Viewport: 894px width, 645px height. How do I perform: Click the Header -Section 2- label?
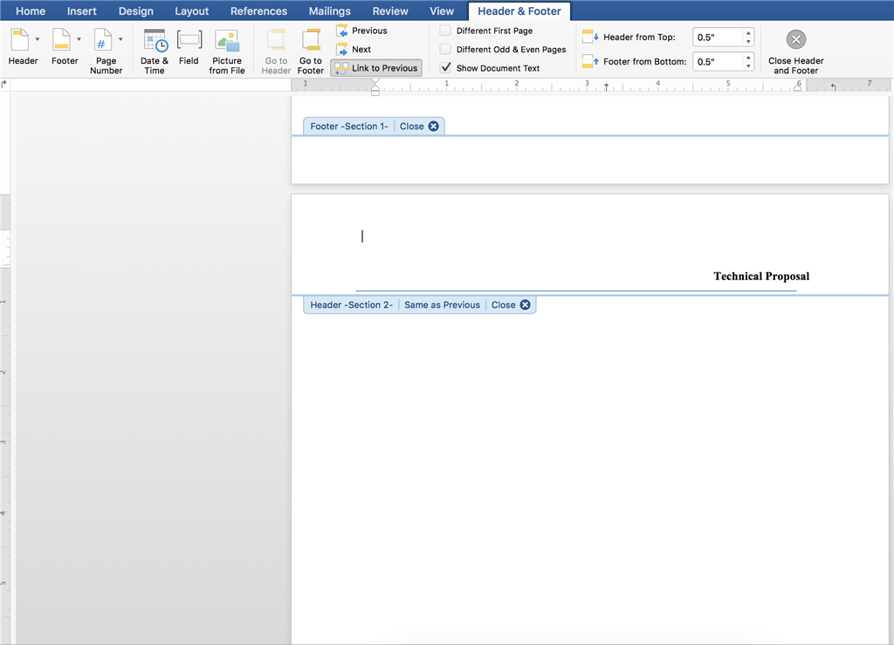click(351, 305)
